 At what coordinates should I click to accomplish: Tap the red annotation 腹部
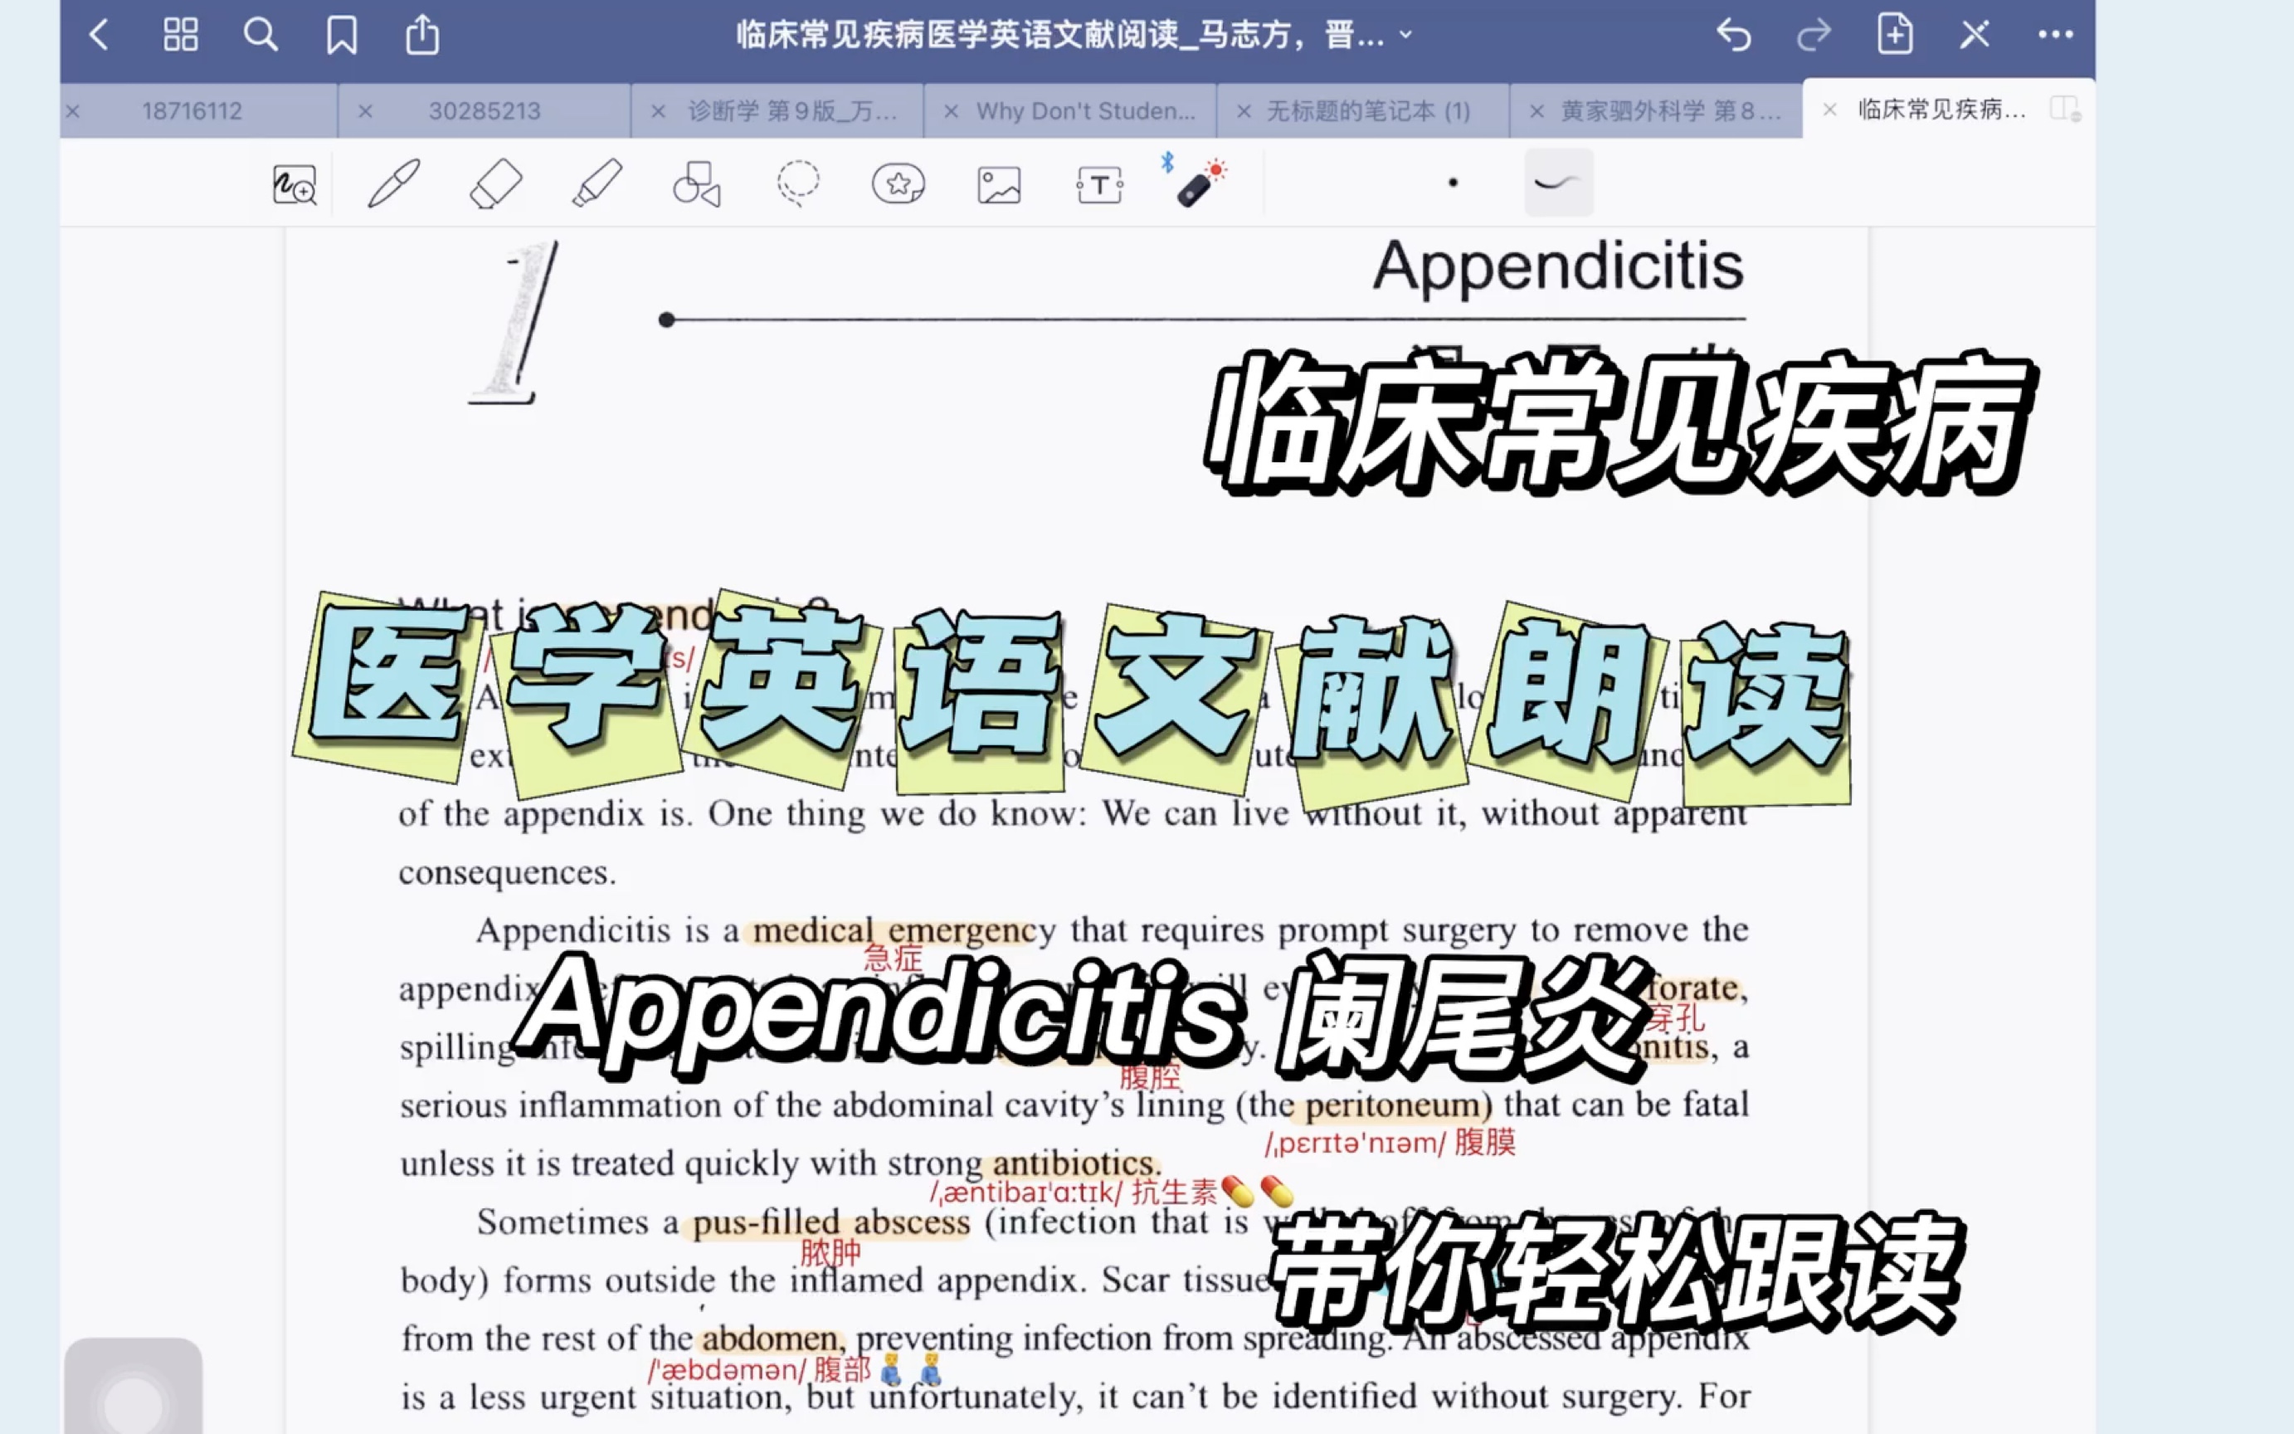(842, 1368)
